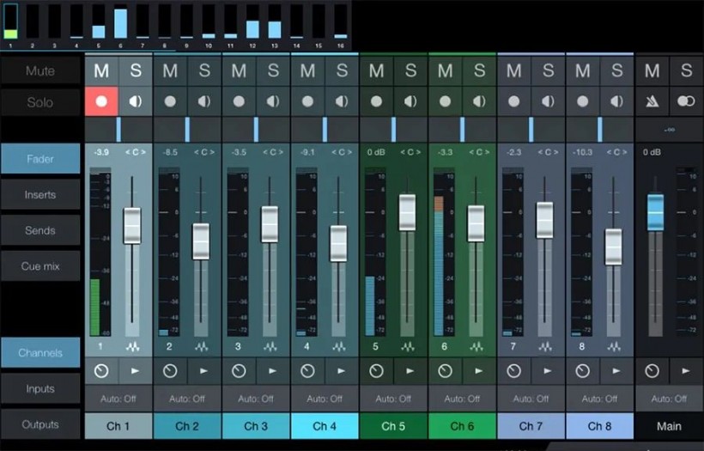The image size is (704, 451).
Task: Open the Auto: Off selector on Ch 3
Action: coord(256,399)
